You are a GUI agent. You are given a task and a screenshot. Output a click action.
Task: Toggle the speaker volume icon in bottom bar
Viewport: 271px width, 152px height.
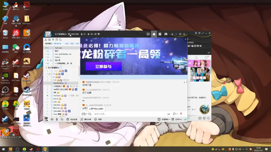52,119
